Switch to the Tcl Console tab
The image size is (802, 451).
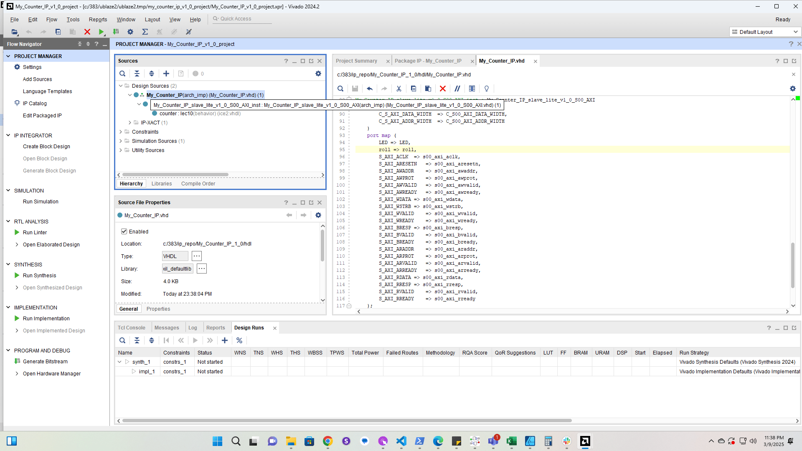132,327
